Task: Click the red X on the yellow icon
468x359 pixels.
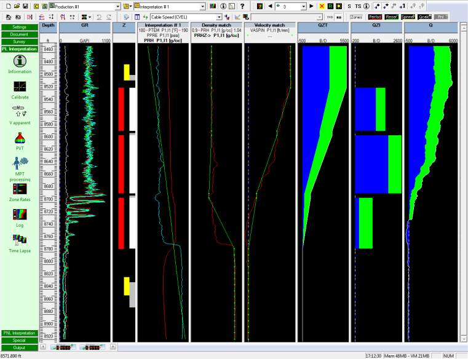Action: point(322,6)
